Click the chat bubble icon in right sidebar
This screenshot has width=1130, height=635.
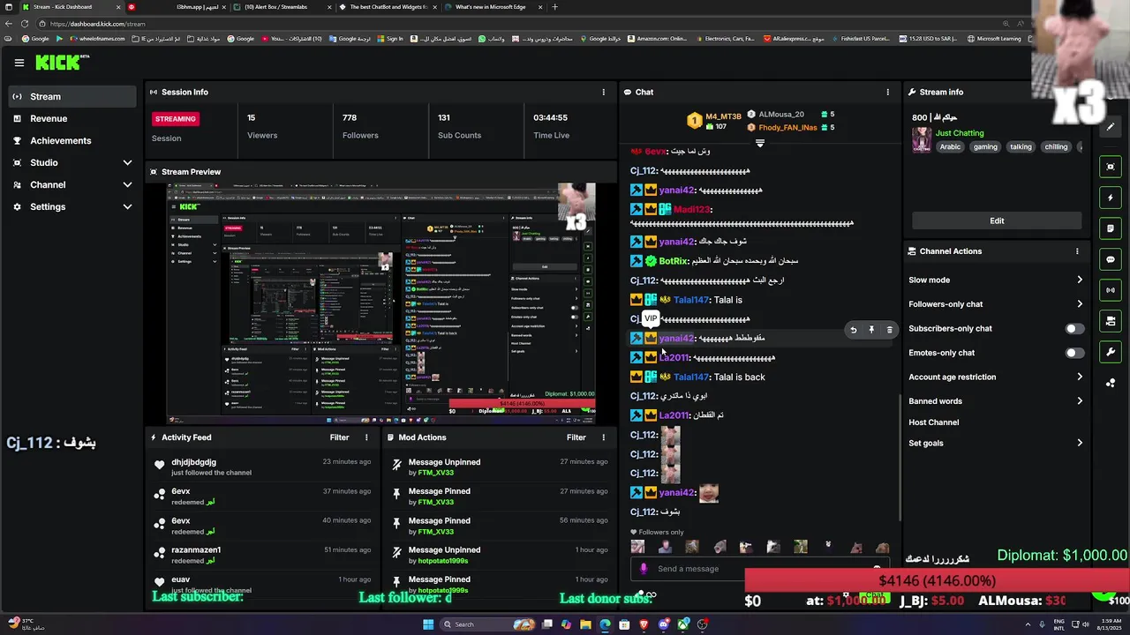click(1111, 259)
